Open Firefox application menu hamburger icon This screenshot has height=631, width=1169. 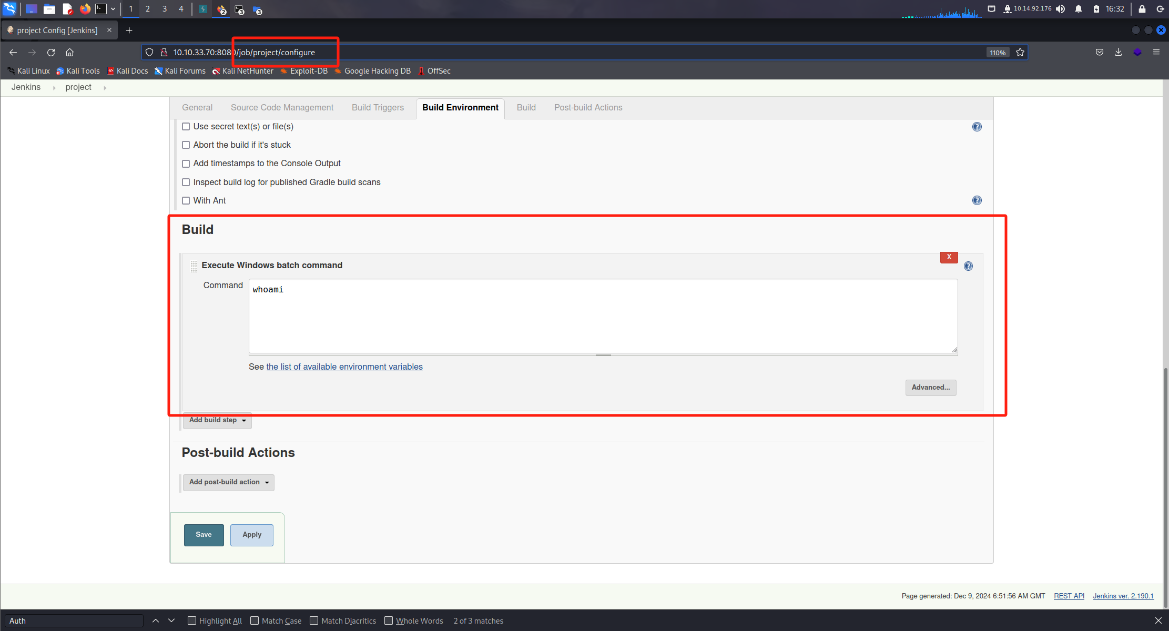coord(1156,53)
